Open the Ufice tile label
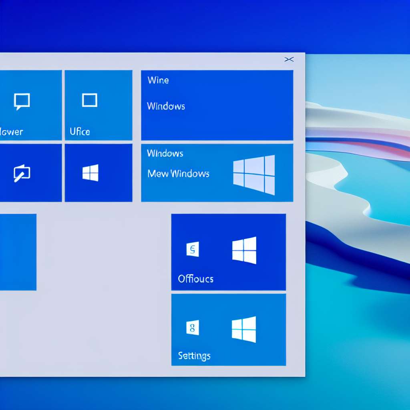This screenshot has width=410, height=410. pyautogui.click(x=80, y=131)
